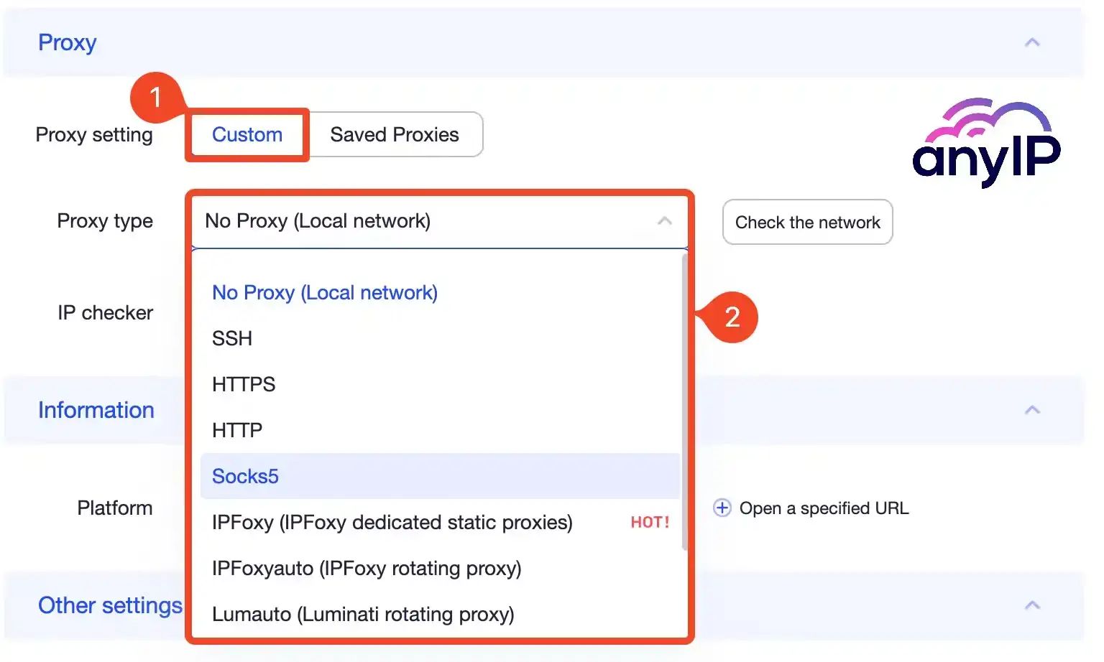The width and height of the screenshot is (1104, 662).
Task: Collapse the Proxy section
Action: (x=1033, y=42)
